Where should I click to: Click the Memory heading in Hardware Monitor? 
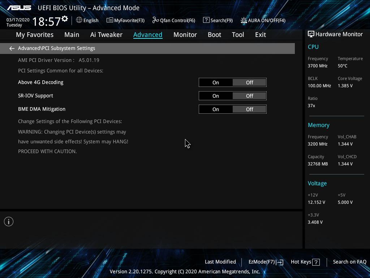319,125
